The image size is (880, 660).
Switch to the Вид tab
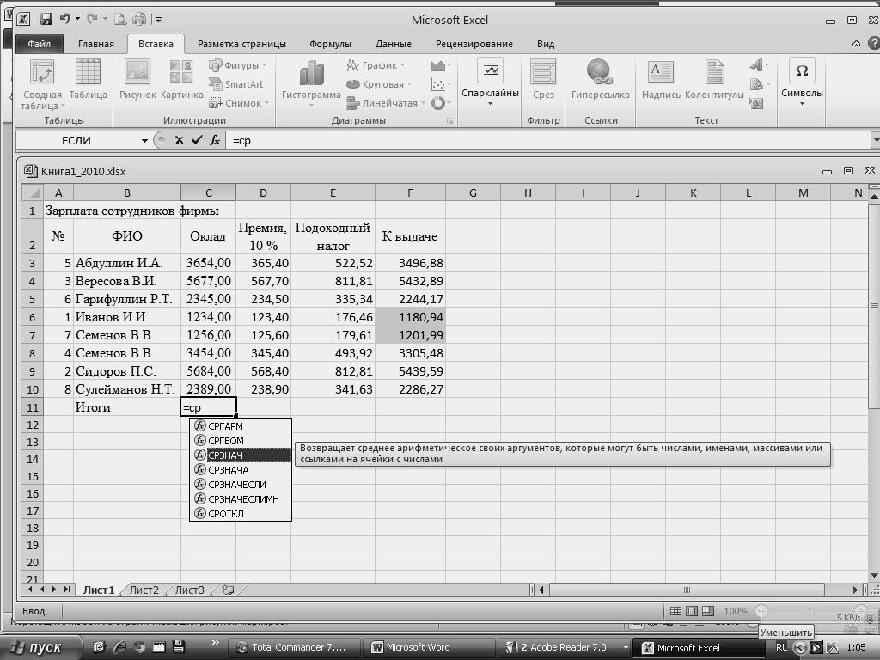(x=546, y=44)
